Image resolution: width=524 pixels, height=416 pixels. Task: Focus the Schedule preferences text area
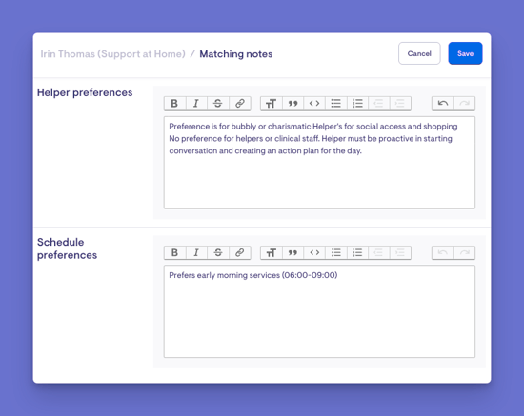319,311
